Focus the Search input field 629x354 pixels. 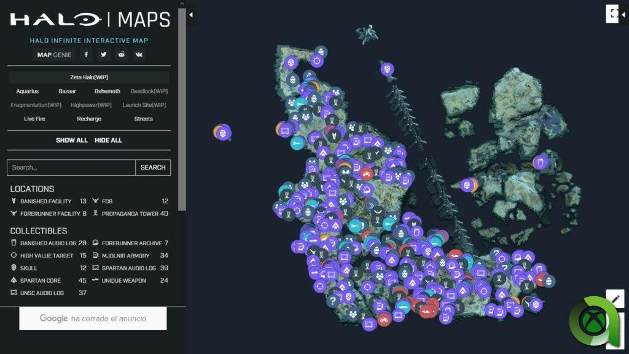coord(71,167)
